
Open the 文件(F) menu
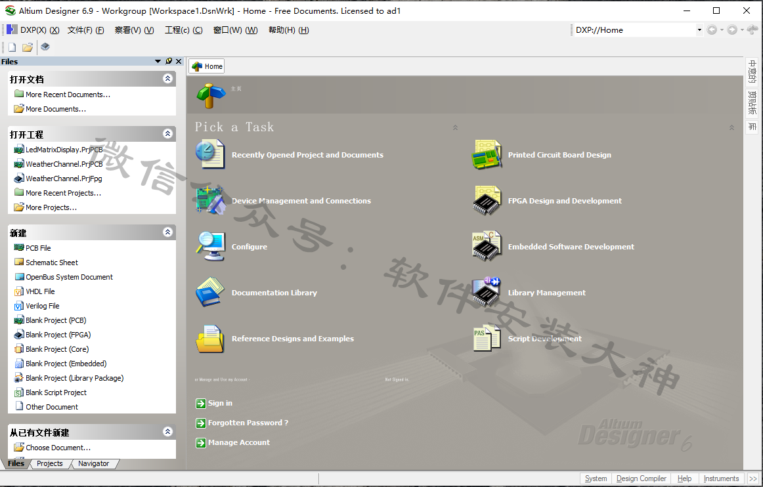point(85,30)
